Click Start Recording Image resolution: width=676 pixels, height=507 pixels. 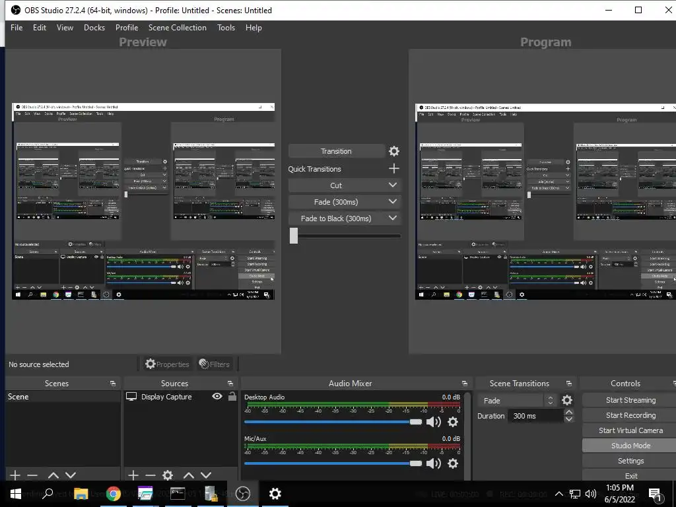click(630, 415)
